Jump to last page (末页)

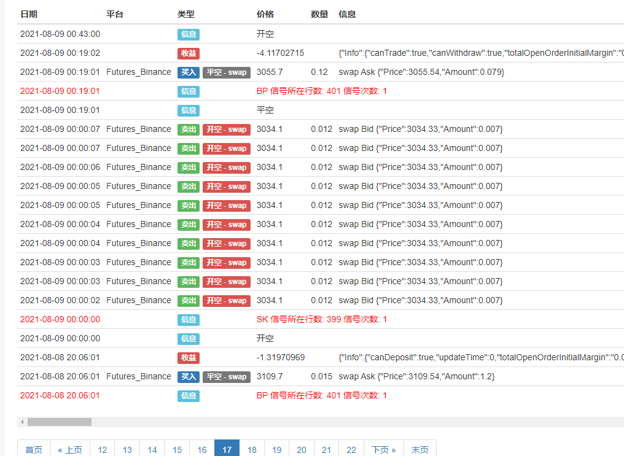420,449
